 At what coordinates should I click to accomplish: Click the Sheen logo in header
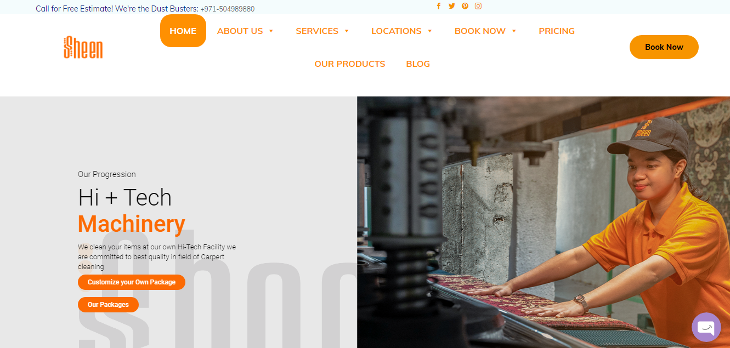pos(83,47)
